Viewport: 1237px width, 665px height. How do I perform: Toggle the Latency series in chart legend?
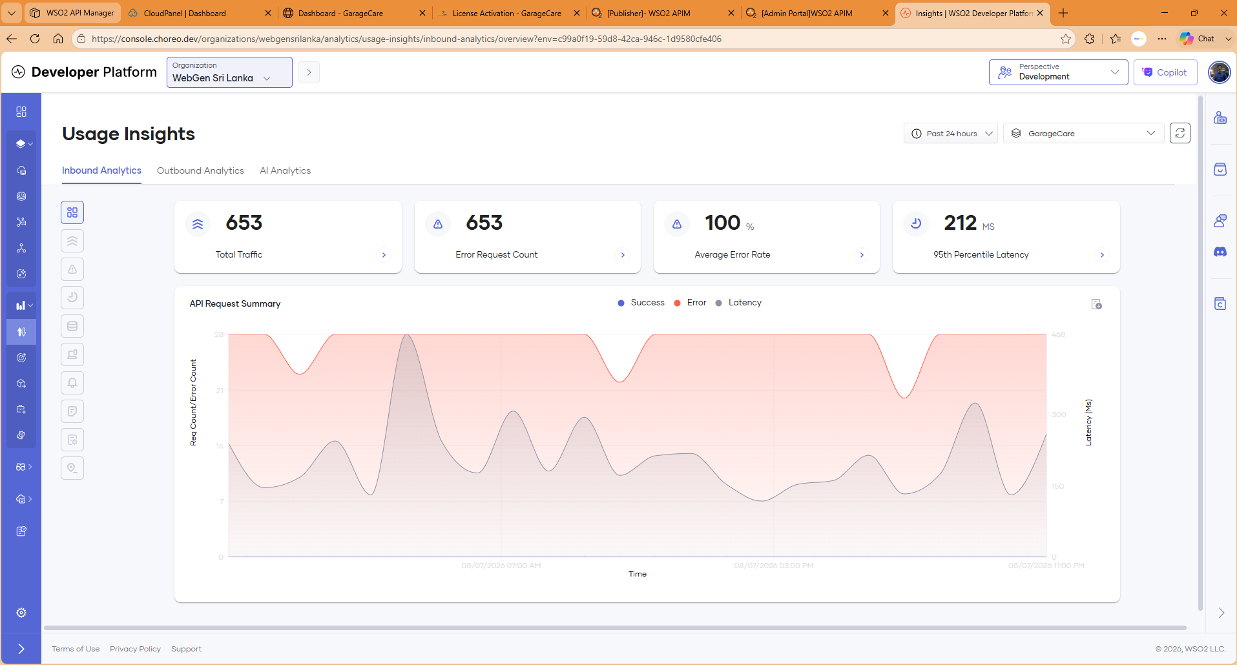[x=738, y=303]
